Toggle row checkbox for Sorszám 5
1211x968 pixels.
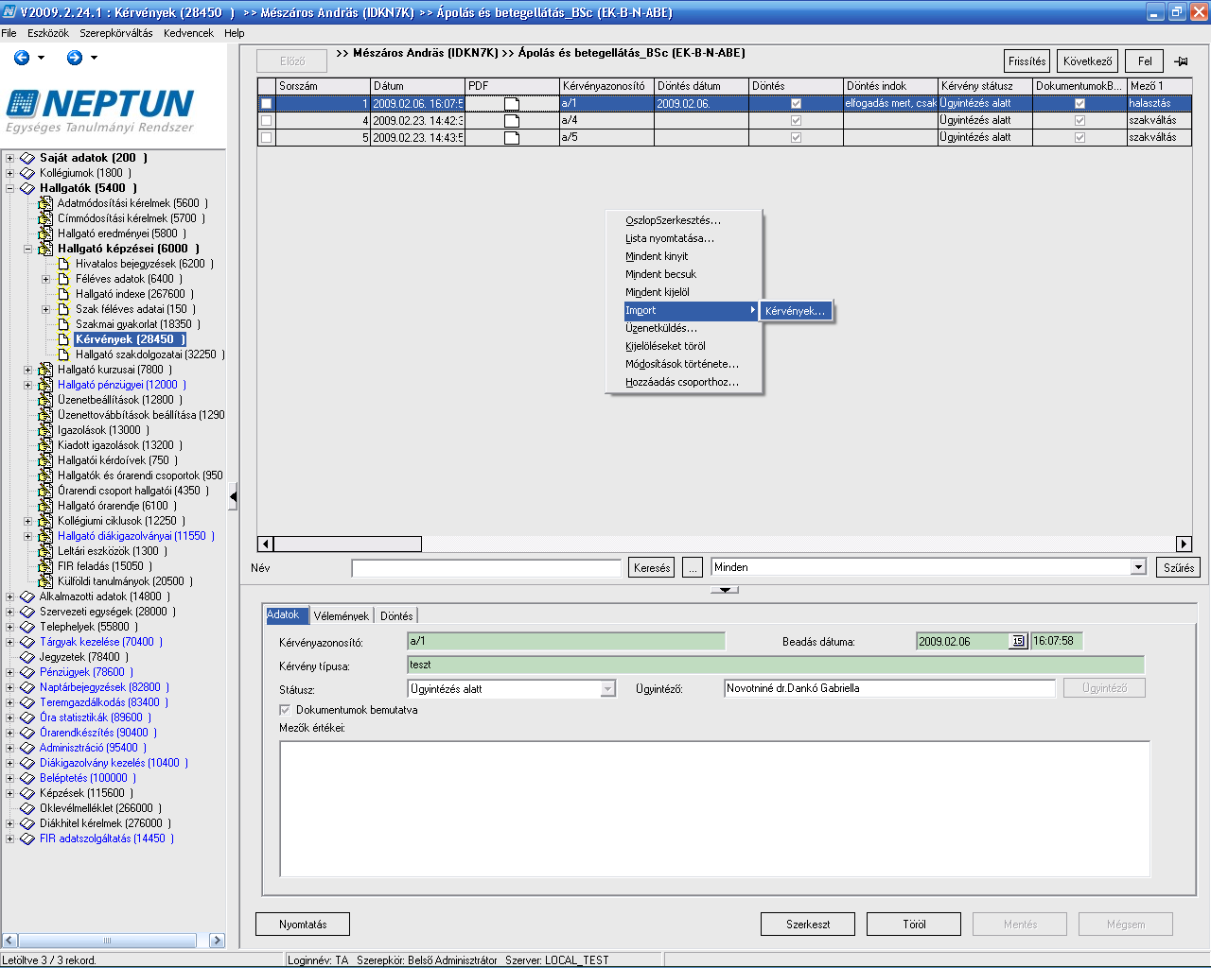[266, 137]
